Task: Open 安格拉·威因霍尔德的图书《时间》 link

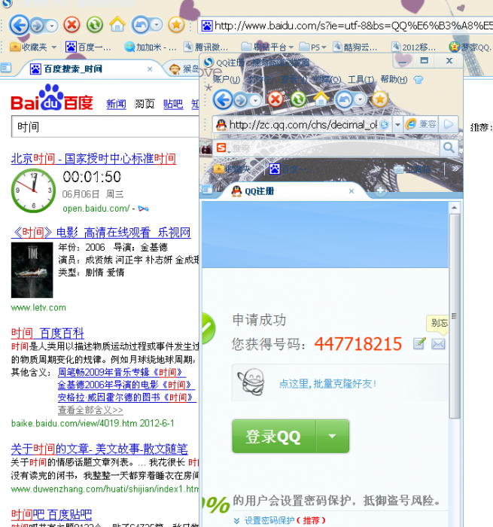Action: [127, 398]
